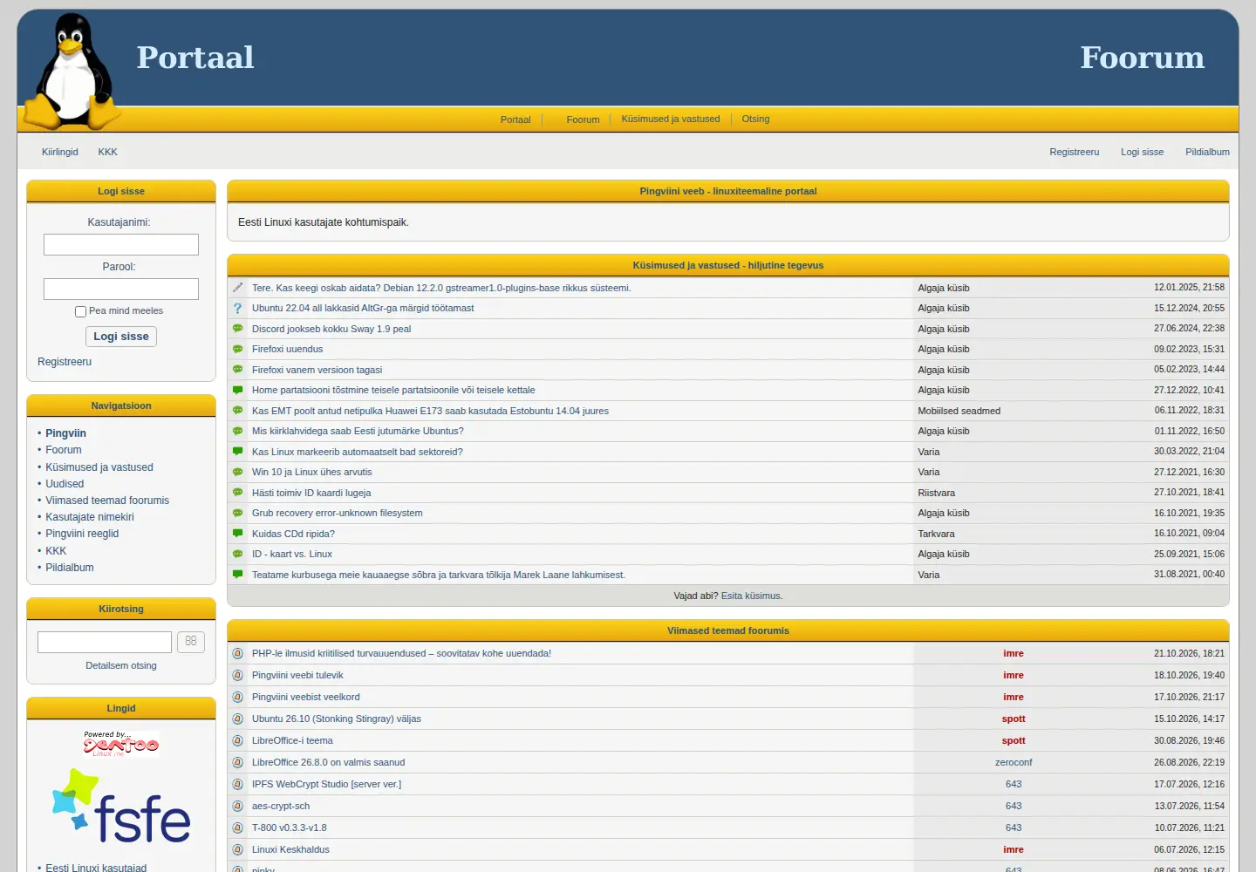Go to 'Kasutajate nimekiri' in the navigation
This screenshot has width=1256, height=872.
pos(90,517)
